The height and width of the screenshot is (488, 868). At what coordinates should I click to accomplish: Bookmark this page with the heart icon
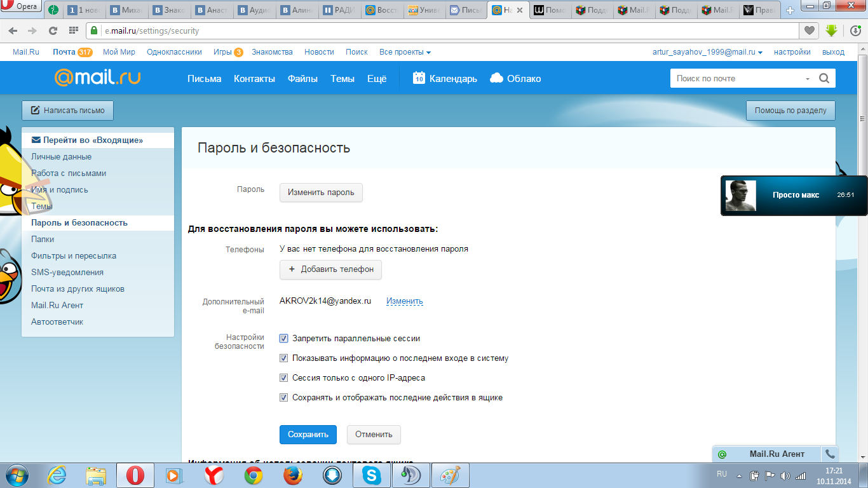(x=809, y=30)
